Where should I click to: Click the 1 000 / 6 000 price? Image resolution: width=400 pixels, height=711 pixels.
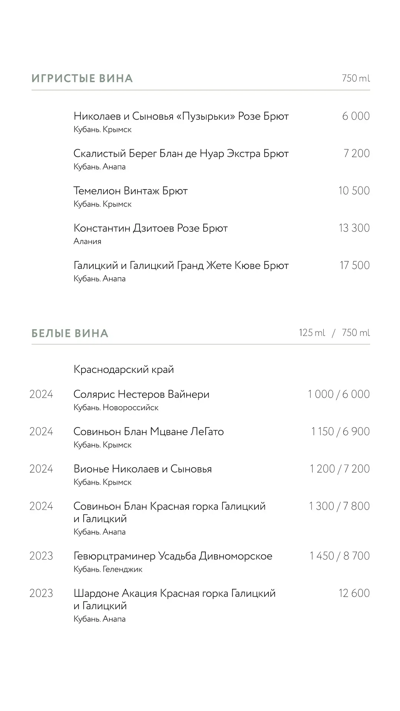click(x=339, y=394)
